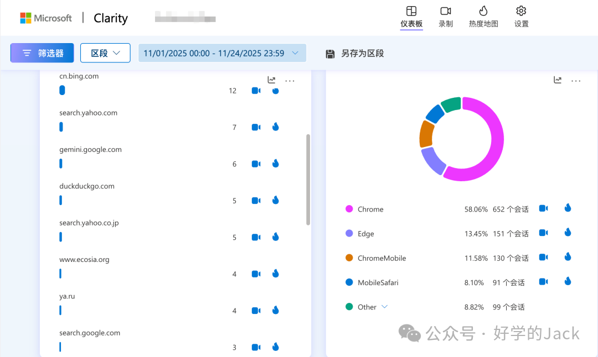View heatmap for Chrome sessions
598x357 pixels.
click(x=568, y=208)
